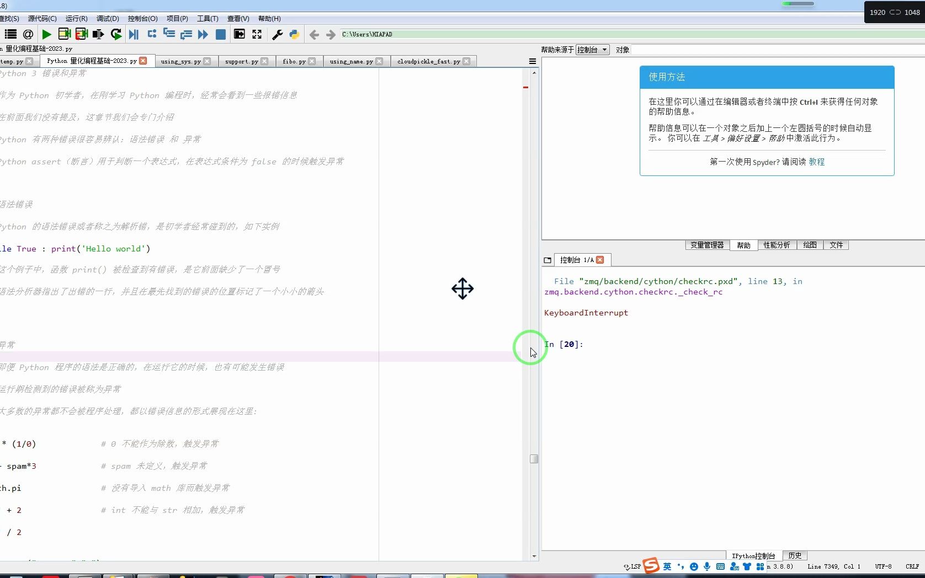Open 调试(D) menu
The width and height of the screenshot is (925, 578).
tap(108, 18)
